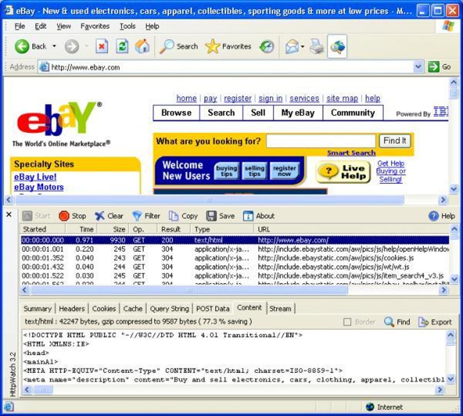463x416 pixels.
Task: Switch to the Summary tab
Action: (38, 309)
